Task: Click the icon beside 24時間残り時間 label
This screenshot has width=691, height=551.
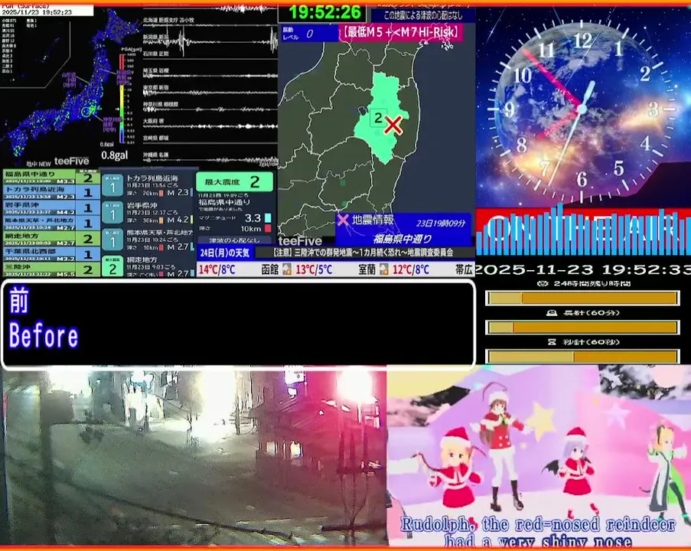Action: 543,283
